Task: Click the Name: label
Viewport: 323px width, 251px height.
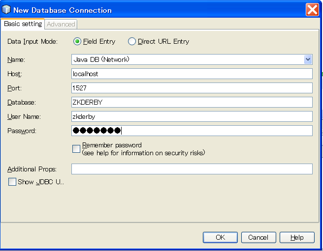Action: [16, 59]
